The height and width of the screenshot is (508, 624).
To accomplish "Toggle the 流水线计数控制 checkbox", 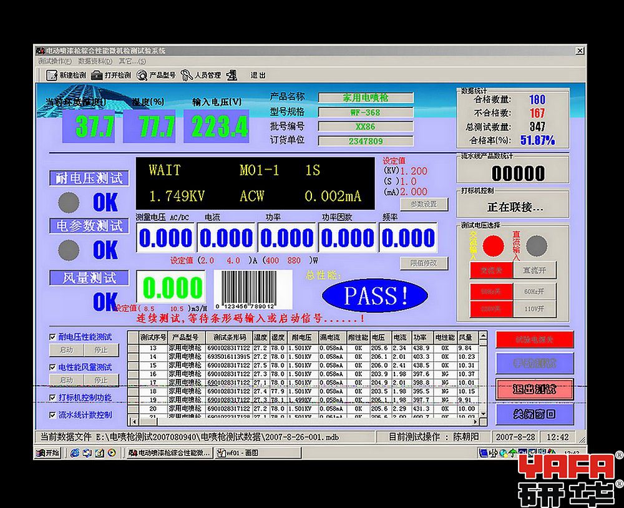I will coord(53,414).
